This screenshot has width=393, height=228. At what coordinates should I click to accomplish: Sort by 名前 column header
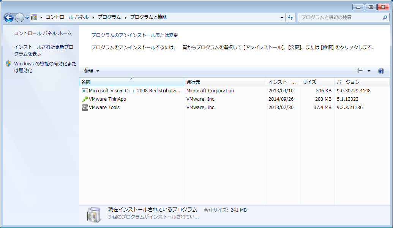[132, 82]
